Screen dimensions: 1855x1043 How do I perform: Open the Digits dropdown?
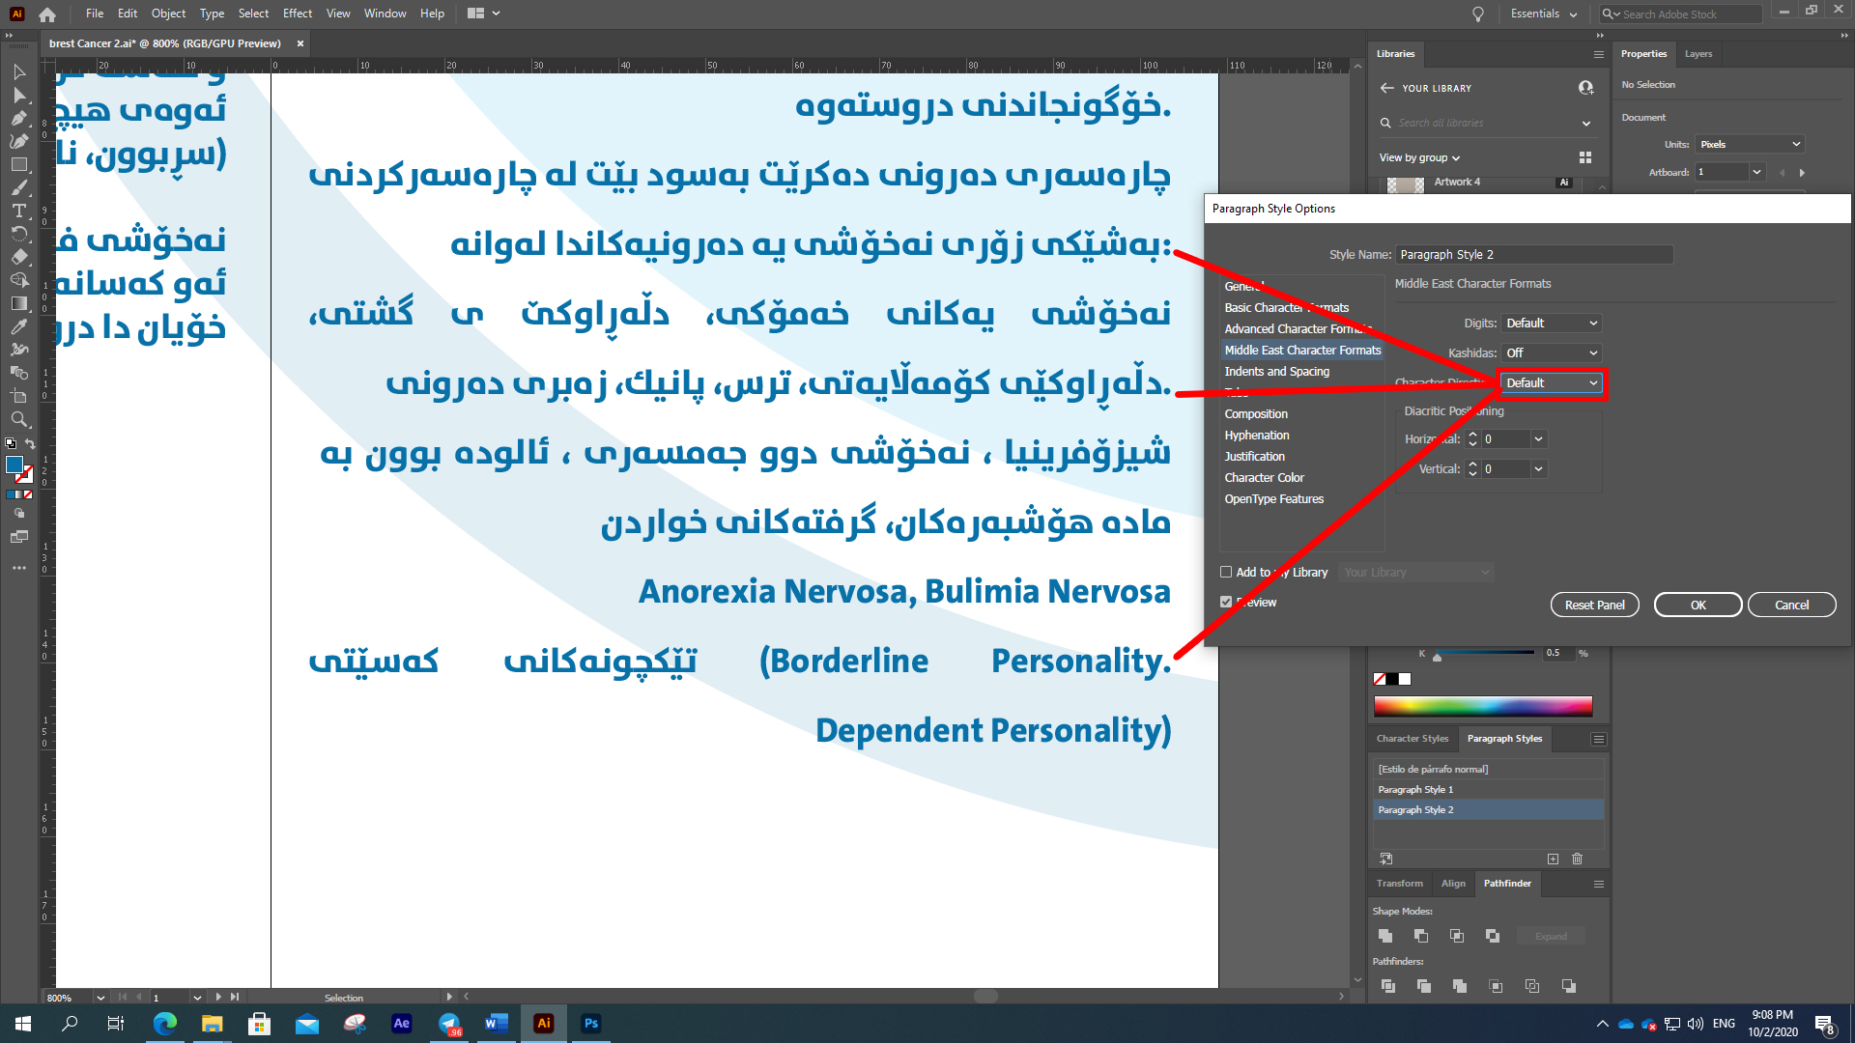pos(1552,323)
